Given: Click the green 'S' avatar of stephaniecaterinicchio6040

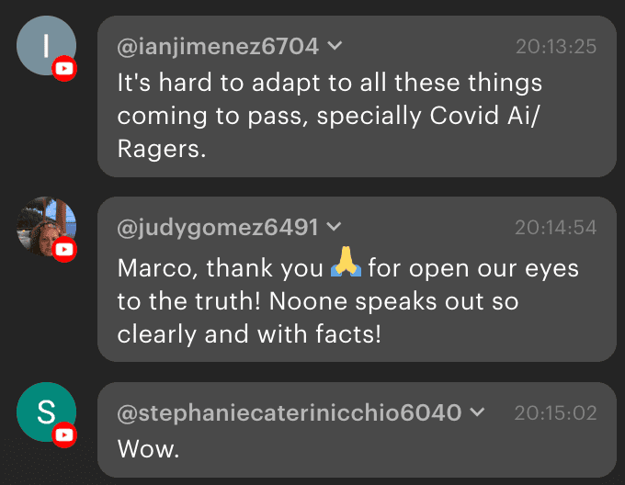Looking at the screenshot, I should (x=44, y=411).
